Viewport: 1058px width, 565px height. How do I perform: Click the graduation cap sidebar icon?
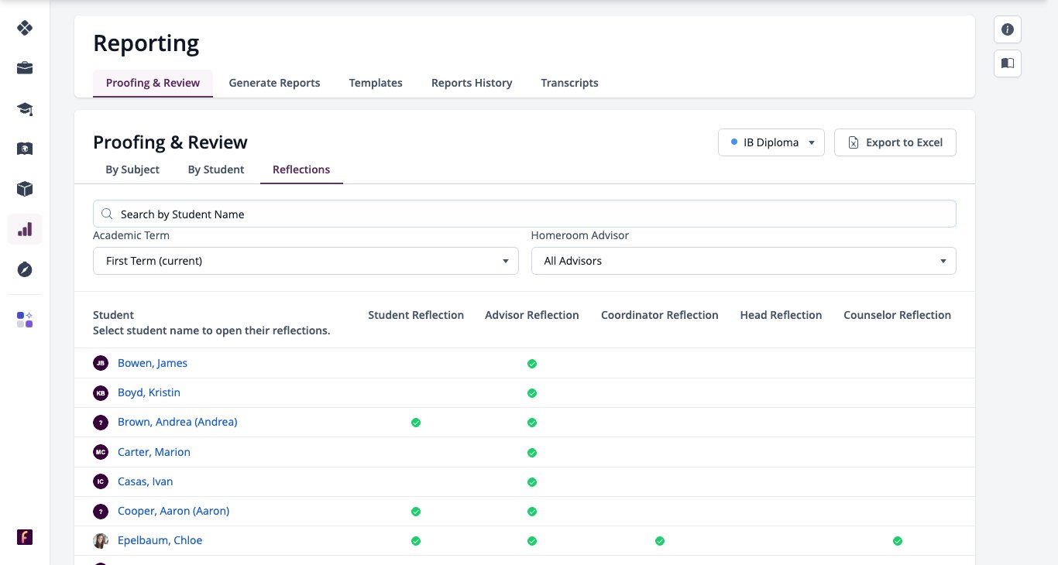25,108
